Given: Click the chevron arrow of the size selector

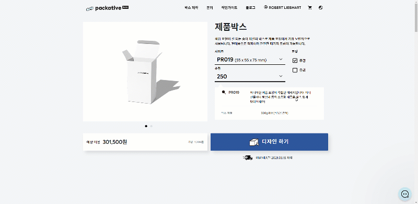Looking at the screenshot, I should click(281, 59).
